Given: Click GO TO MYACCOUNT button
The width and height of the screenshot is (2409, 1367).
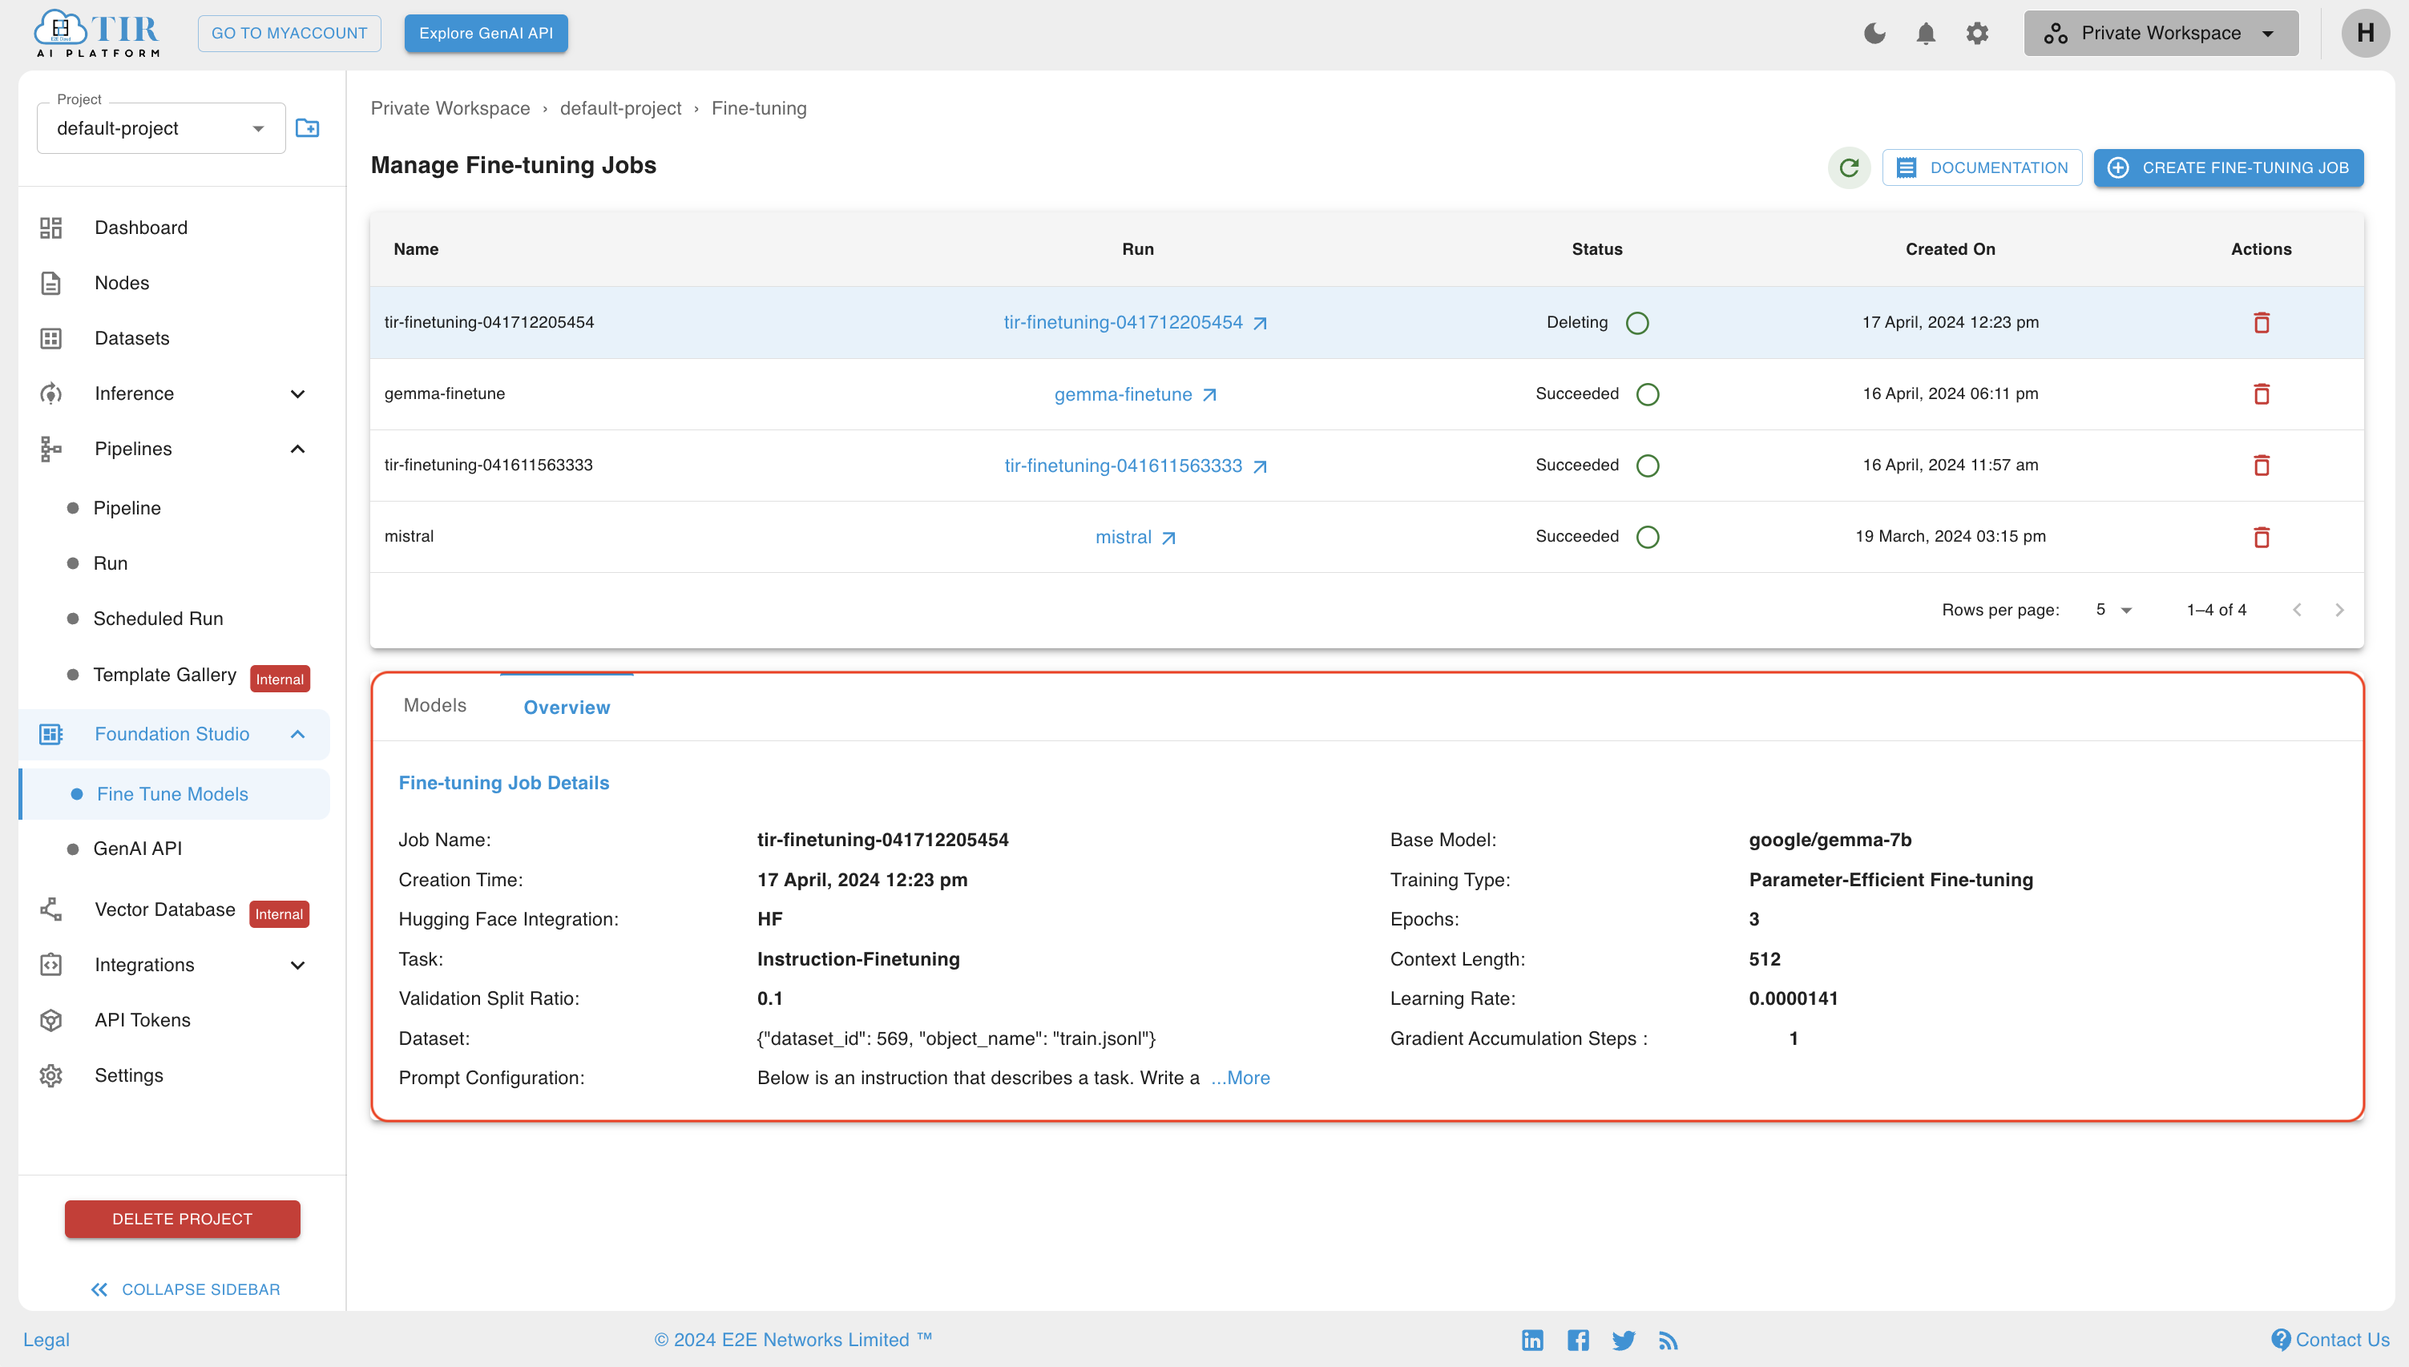Looking at the screenshot, I should pyautogui.click(x=289, y=34).
